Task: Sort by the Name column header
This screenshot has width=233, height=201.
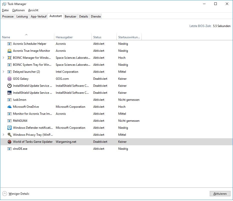Action: [27, 37]
